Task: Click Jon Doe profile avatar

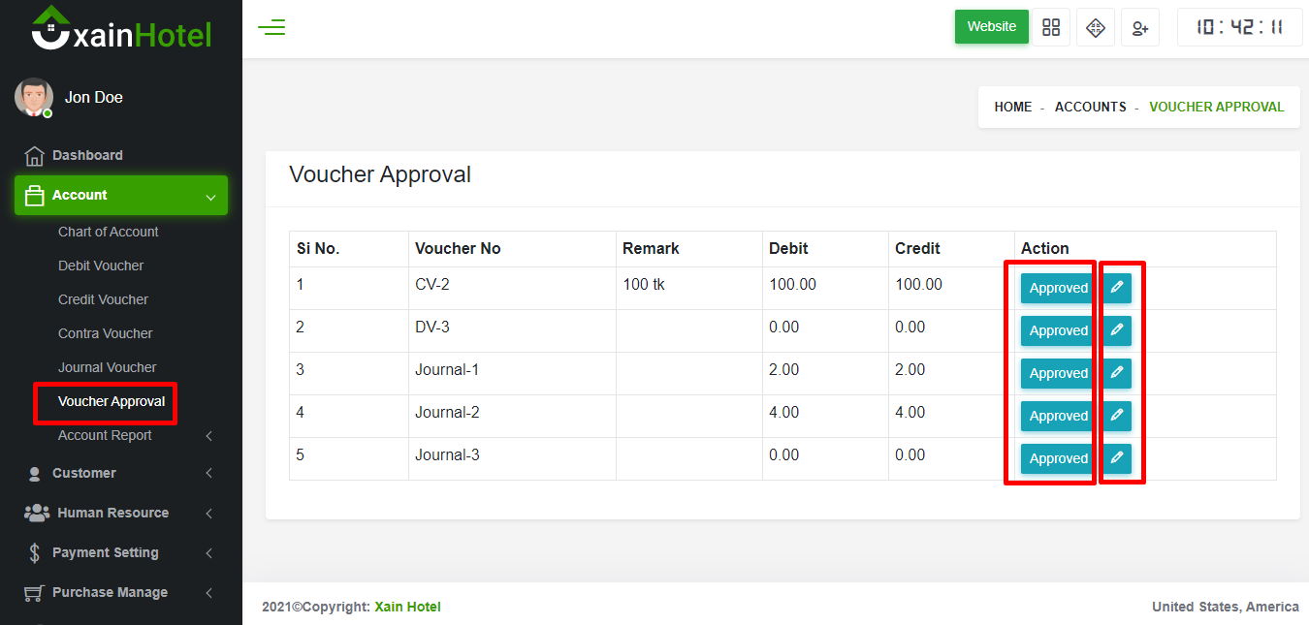Action: coord(34,97)
